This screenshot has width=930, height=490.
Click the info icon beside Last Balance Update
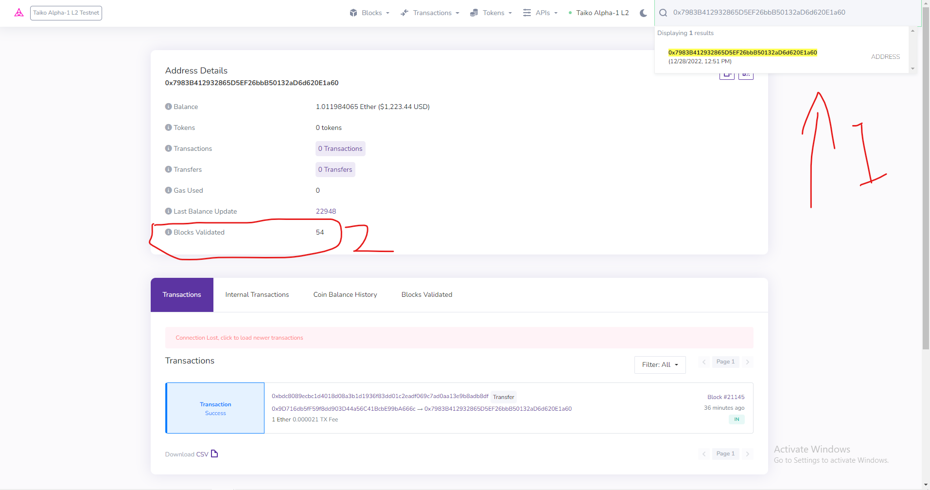coord(168,211)
